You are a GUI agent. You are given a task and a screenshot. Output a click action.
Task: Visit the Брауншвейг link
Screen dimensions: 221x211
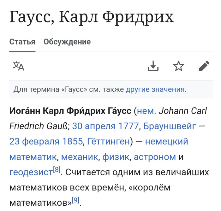(x=170, y=126)
